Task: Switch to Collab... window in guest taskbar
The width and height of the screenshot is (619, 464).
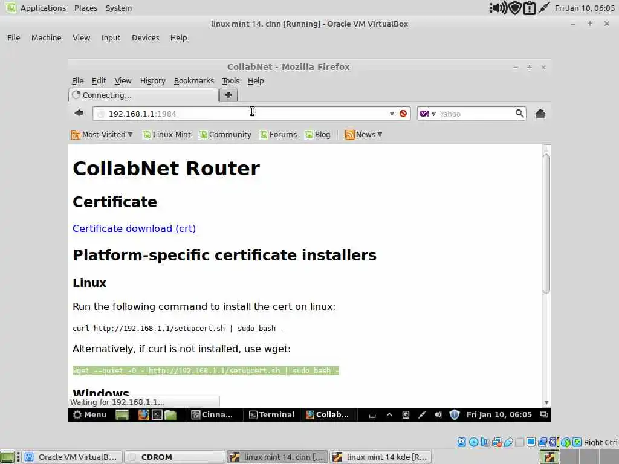Action: 327,414
